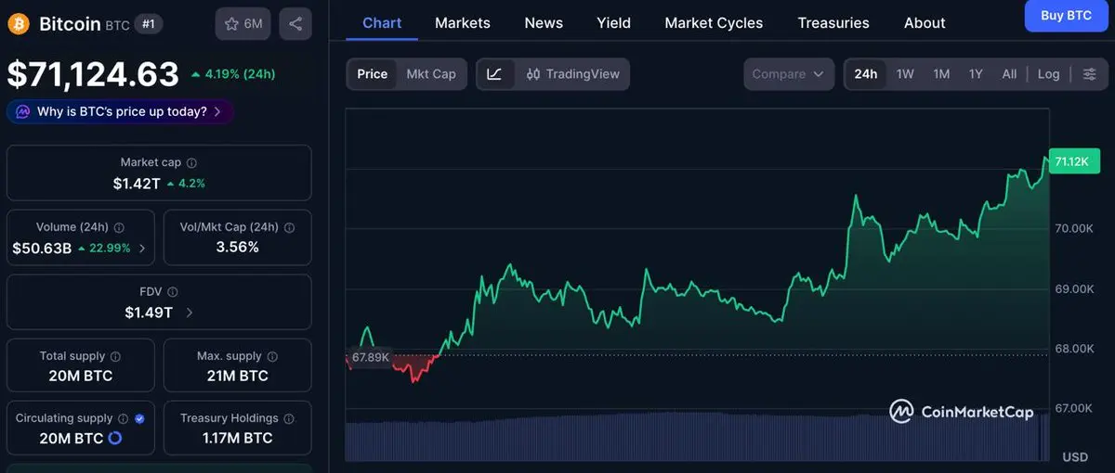The image size is (1115, 473).
Task: Click Max. supply info icon
Action: 271,356
